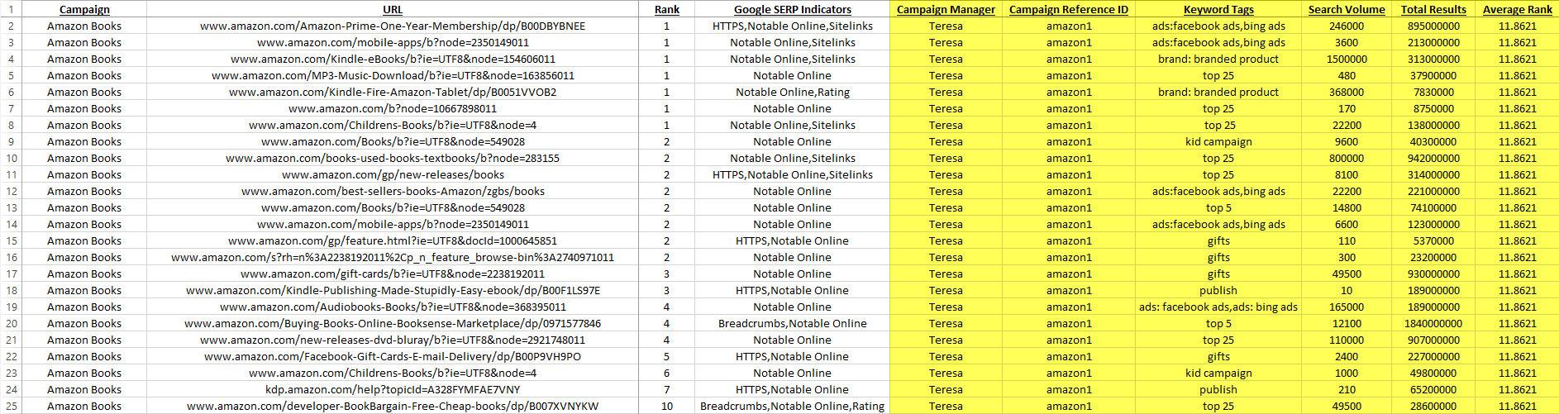Click the b?node=10667898011 URL cell
Image resolution: width=1559 pixels, height=414 pixels.
pyautogui.click(x=393, y=108)
